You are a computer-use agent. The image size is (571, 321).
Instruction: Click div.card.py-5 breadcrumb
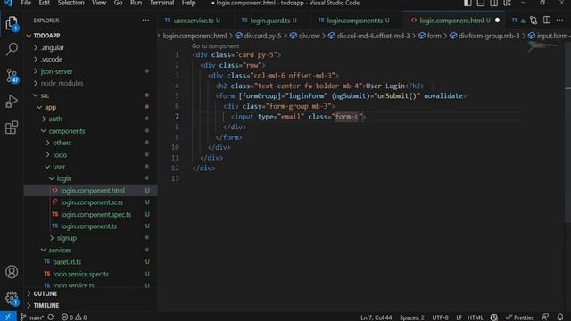[259, 36]
